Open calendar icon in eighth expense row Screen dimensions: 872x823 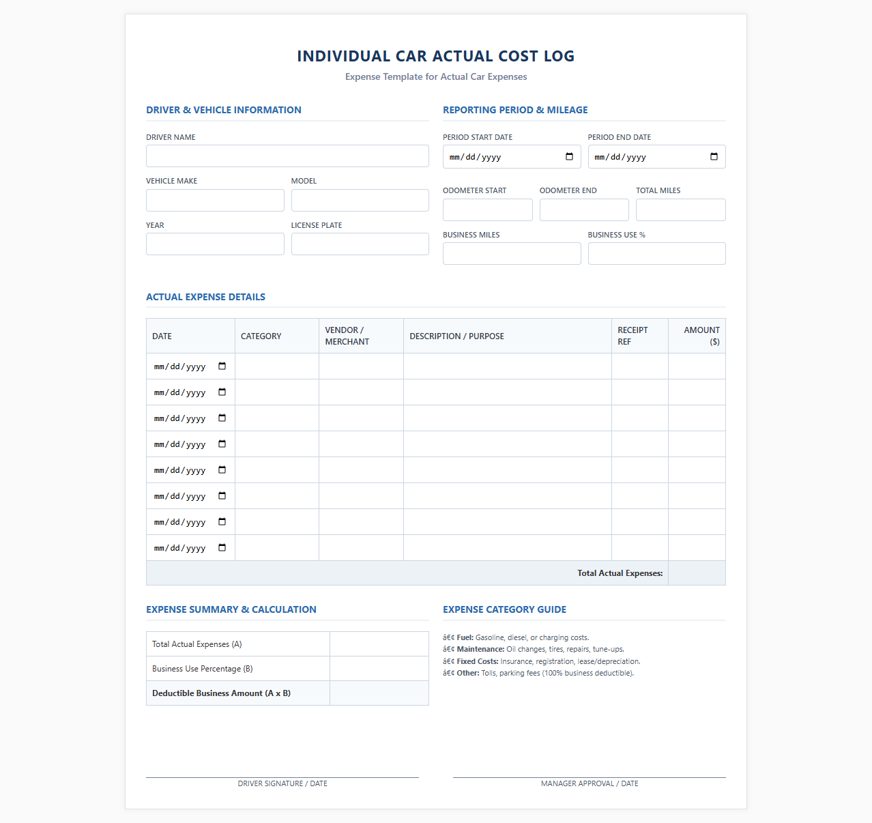[222, 547]
